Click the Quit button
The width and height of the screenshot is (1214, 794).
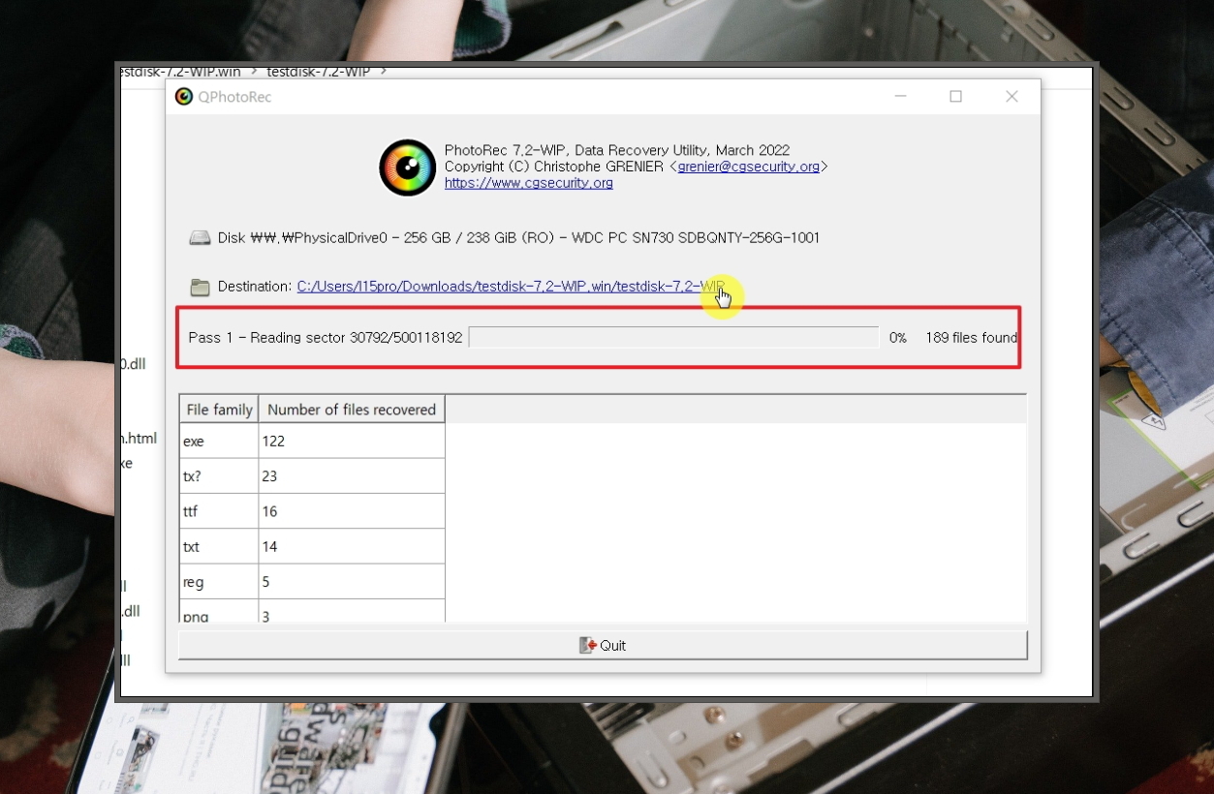point(603,645)
